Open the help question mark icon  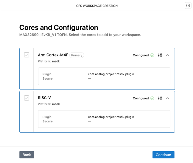pos(188,6)
